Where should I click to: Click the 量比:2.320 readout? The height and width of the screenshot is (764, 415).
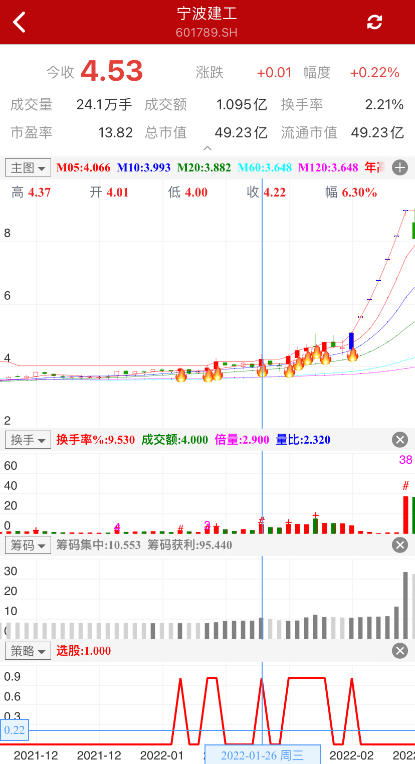point(303,440)
